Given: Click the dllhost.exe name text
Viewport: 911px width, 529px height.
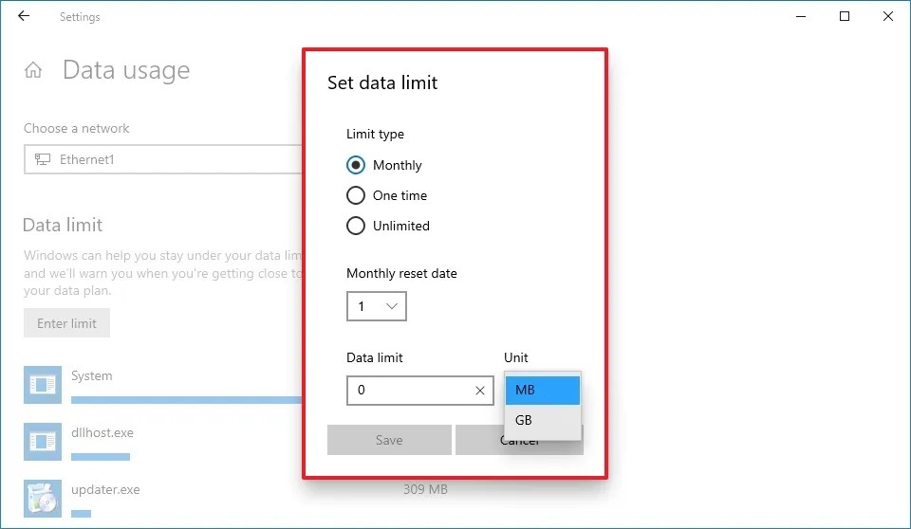Looking at the screenshot, I should (102, 432).
